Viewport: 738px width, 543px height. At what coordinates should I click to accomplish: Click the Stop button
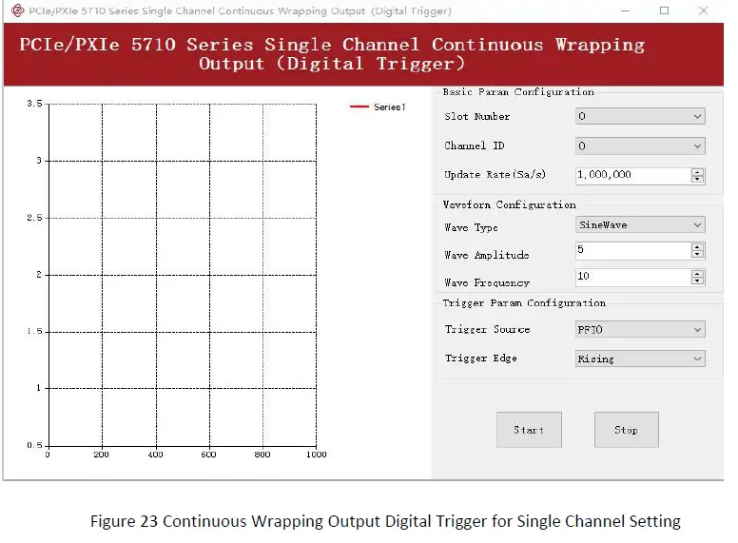(x=627, y=430)
